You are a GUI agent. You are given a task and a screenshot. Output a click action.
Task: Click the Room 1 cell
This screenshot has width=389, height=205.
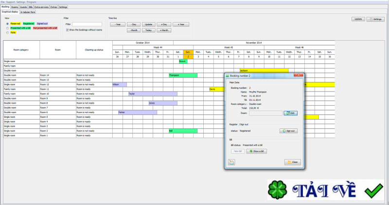click(x=58, y=136)
